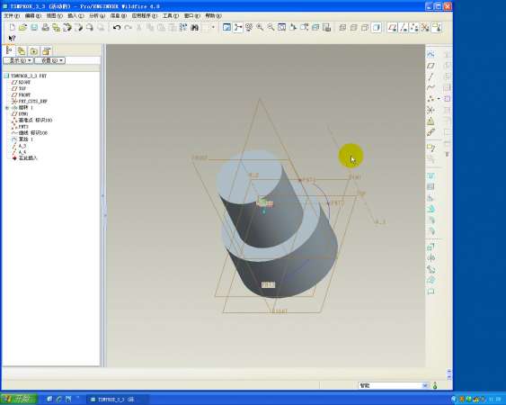Toggle datum planes display
506x405 pixels.
[x=393, y=28]
